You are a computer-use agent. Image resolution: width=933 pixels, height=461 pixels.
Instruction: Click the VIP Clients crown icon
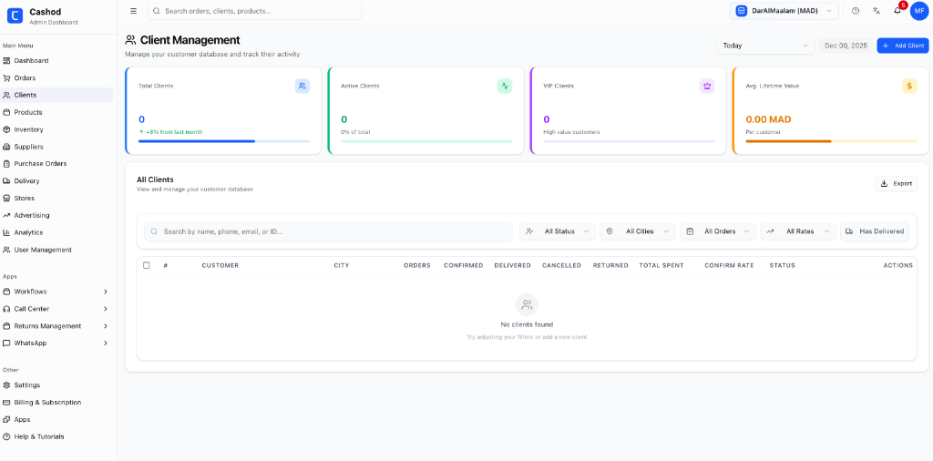click(x=707, y=86)
